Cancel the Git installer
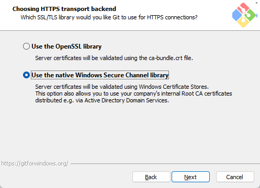Image resolution: width=260 pixels, height=188 pixels. click(235, 177)
